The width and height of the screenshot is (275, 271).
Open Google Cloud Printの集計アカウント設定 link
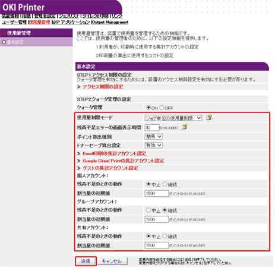pos(123,161)
